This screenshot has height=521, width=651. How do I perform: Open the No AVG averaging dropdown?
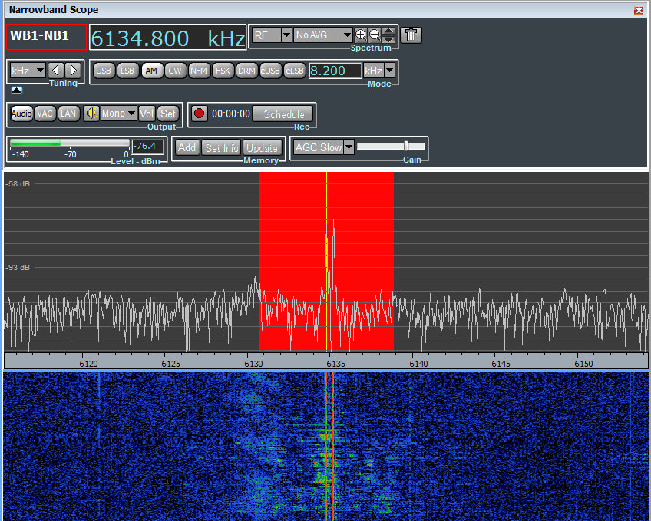[348, 35]
